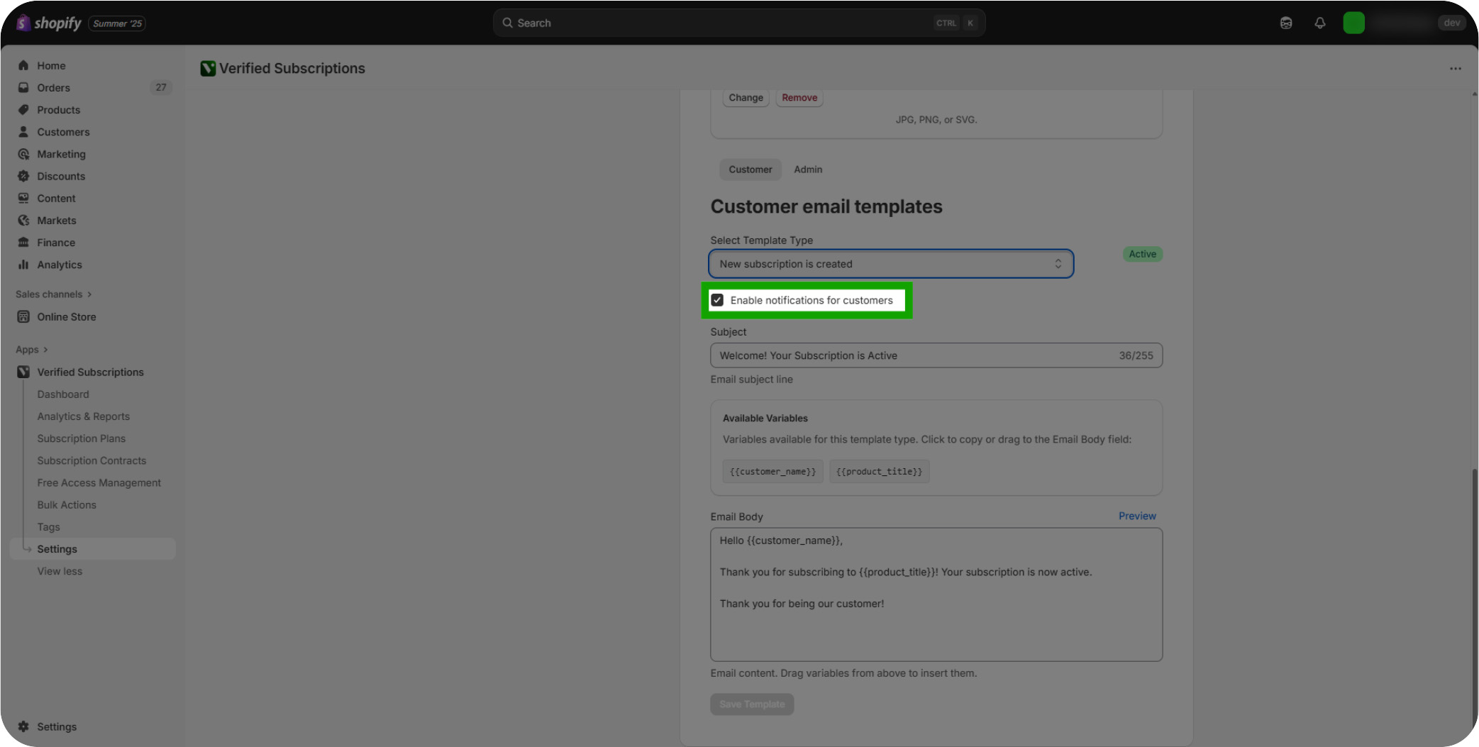Open the Select Template Type dropdown
Viewport: 1479px width, 747px height.
pos(891,264)
